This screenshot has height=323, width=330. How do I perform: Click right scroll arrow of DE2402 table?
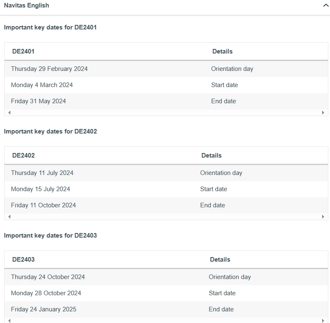(x=323, y=216)
